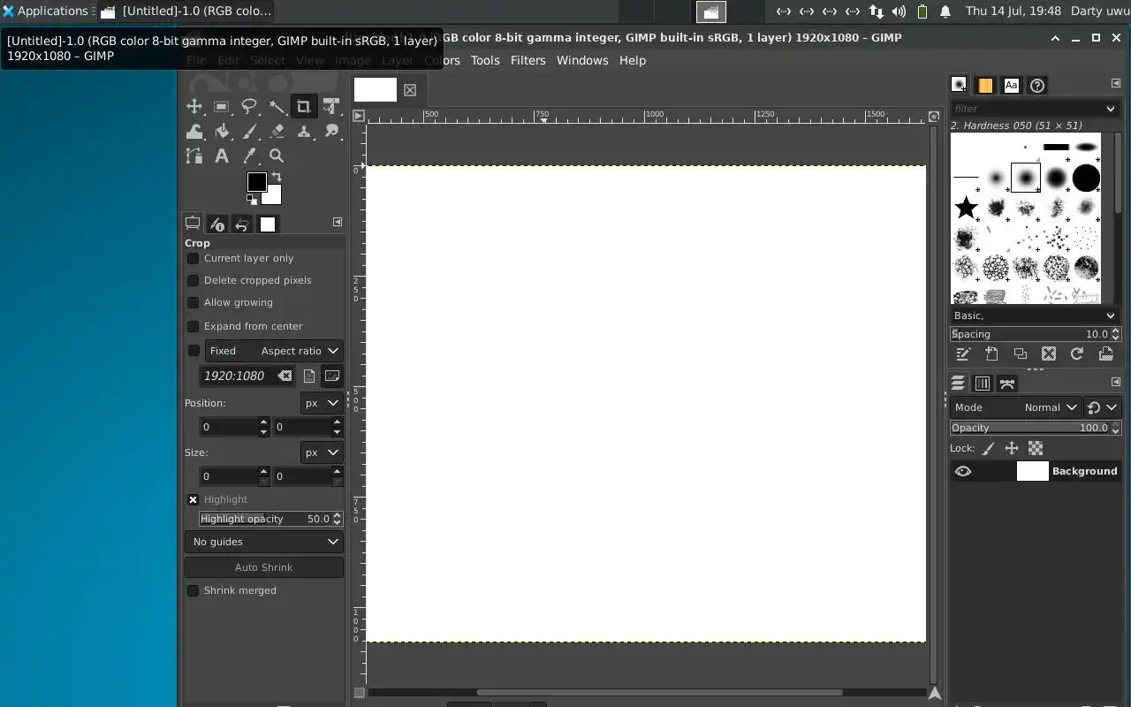Toggle lock pixels brush icon
This screenshot has height=707, width=1131.
[988, 449]
